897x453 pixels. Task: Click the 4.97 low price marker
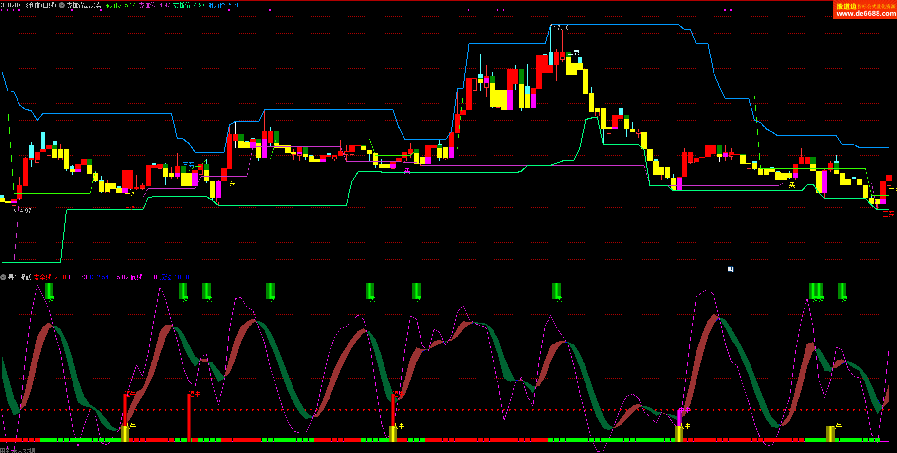(25, 211)
